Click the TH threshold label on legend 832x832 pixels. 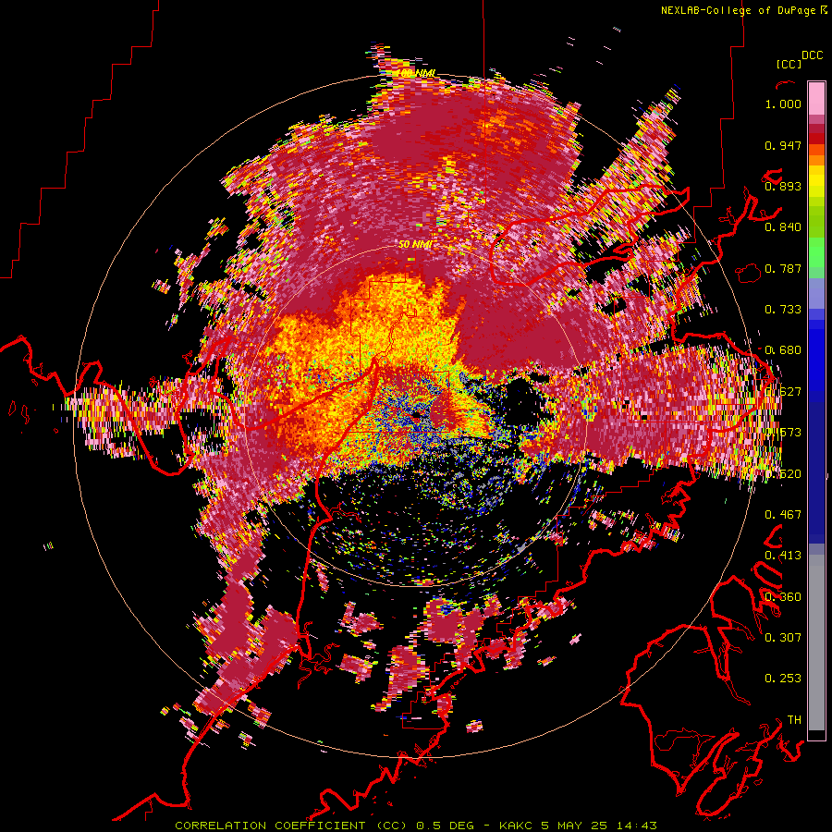[794, 719]
